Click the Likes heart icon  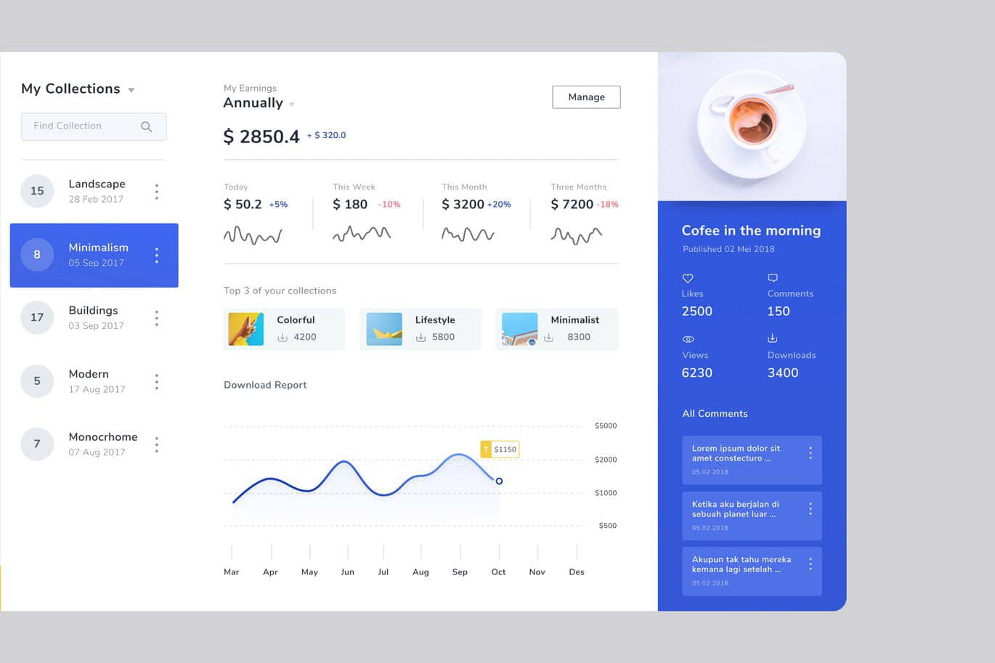click(x=688, y=278)
